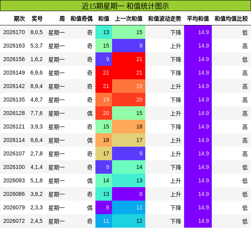Click the title 近15期星期一 和值统计图示
Viewport: 251px width, 228px height.
tap(125, 6)
